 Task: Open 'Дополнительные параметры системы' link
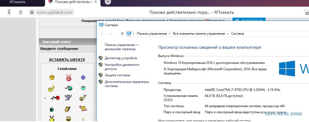(127, 84)
